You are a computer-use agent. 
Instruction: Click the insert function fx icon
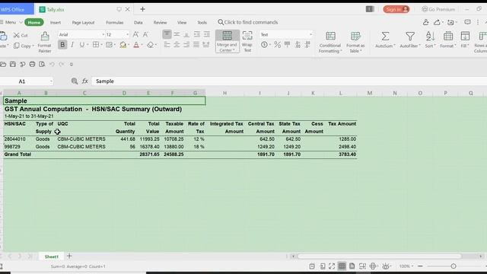click(x=84, y=81)
